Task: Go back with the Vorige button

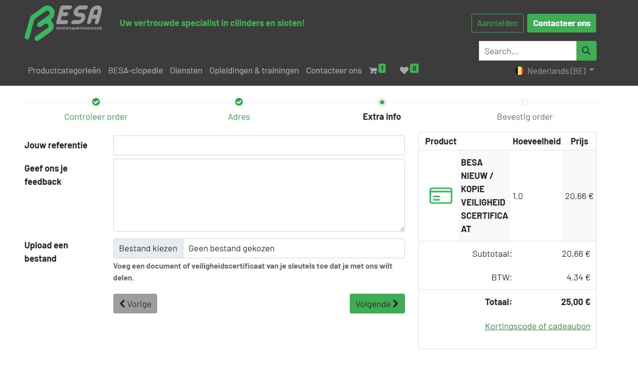Action: (135, 304)
